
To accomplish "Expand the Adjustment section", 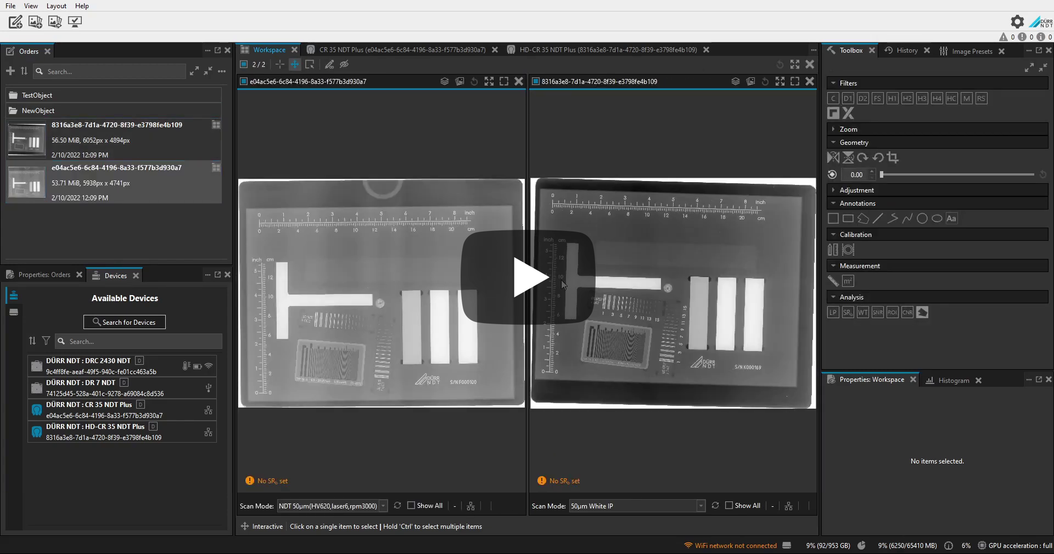I will coord(856,190).
